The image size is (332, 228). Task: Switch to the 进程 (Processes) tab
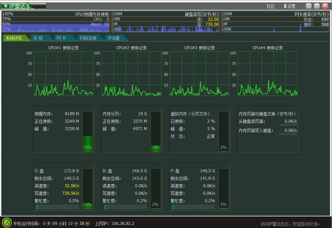pyautogui.click(x=38, y=38)
